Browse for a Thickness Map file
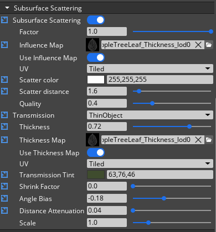This screenshot has width=216, height=232. (209, 140)
